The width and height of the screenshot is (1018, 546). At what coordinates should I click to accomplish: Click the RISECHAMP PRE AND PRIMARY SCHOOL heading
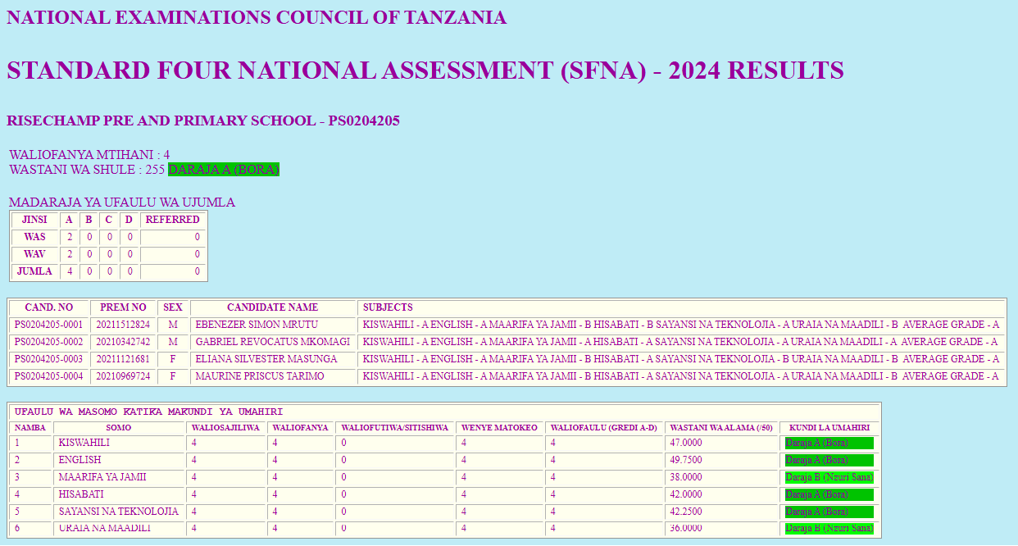[203, 121]
